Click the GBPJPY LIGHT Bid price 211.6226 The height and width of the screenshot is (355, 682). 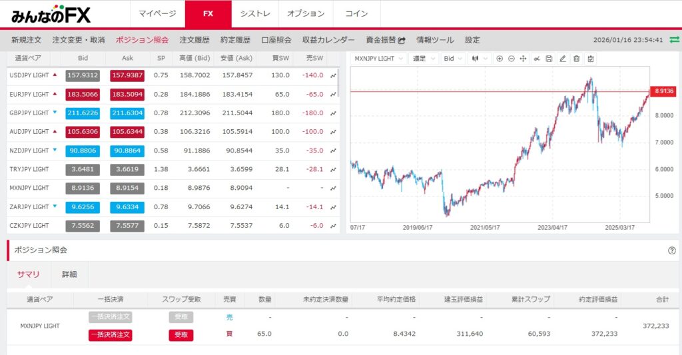[x=83, y=113]
